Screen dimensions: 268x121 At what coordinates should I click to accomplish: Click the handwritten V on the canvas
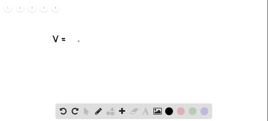click(55, 39)
